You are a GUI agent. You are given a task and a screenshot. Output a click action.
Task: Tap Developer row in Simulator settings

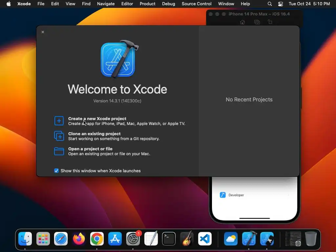click(x=255, y=195)
